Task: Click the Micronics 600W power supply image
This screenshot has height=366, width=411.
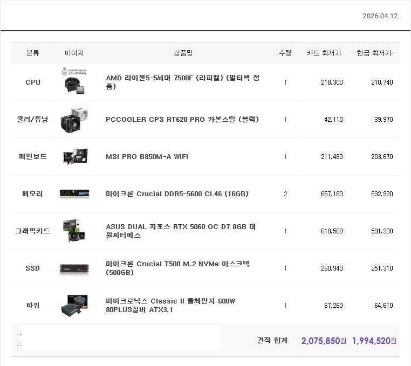Action: tap(74, 306)
